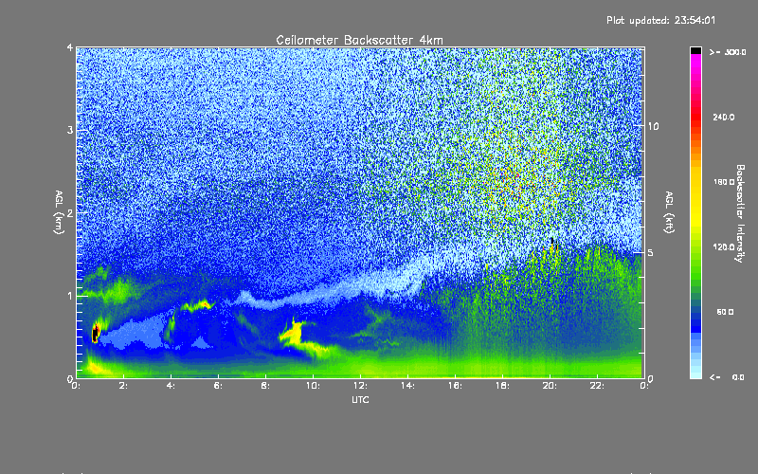Click the '4' tick on the km axis
Image resolution: width=758 pixels, height=474 pixels.
(x=70, y=47)
